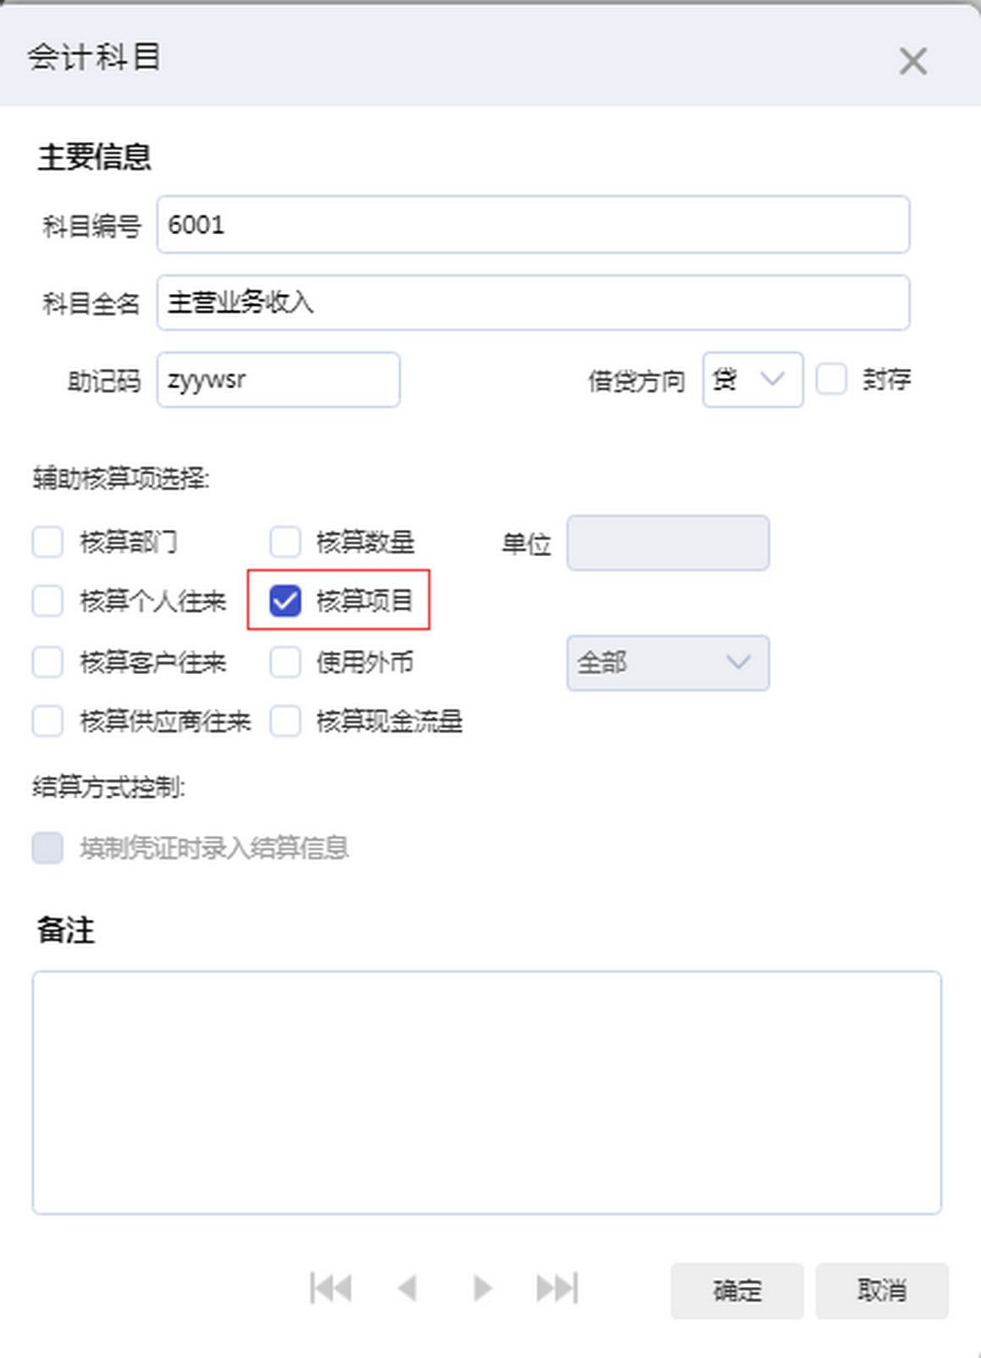
Task: Open the 借贷方向 dropdown
Action: point(752,380)
